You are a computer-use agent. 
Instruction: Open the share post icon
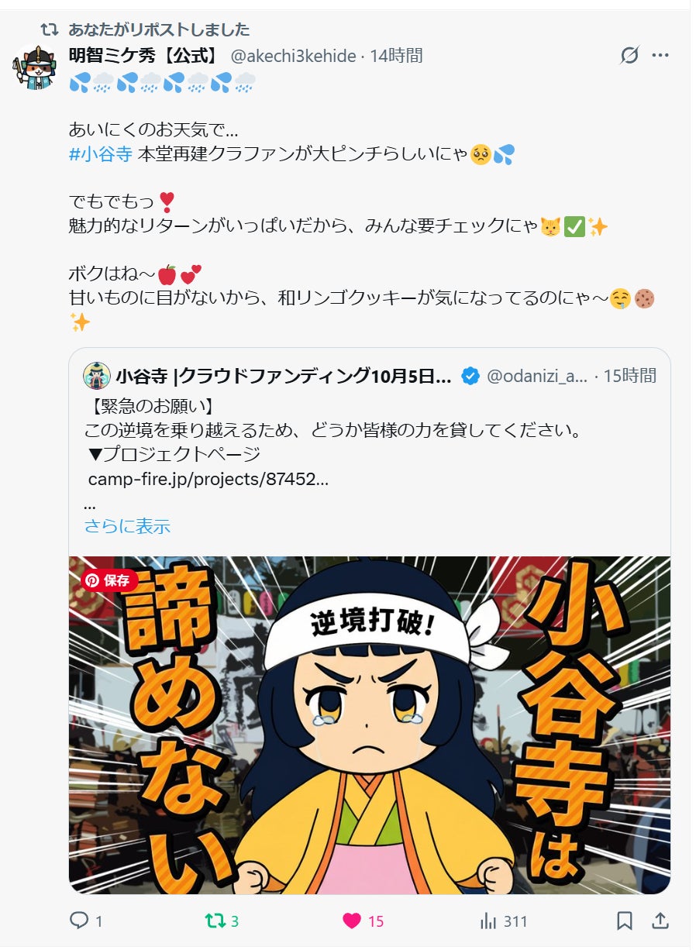pyautogui.click(x=660, y=920)
